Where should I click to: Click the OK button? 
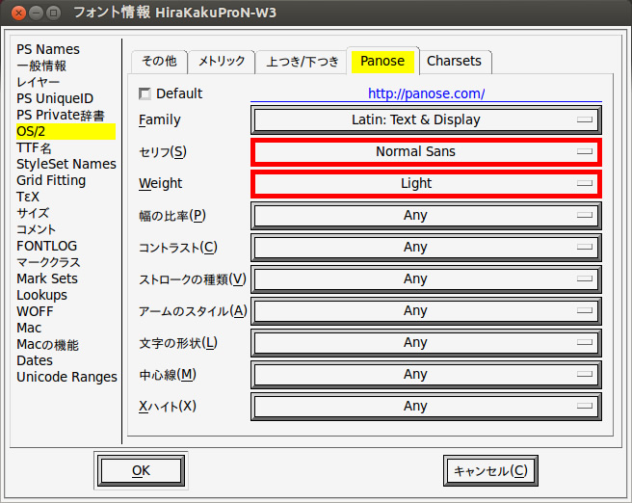pos(141,470)
